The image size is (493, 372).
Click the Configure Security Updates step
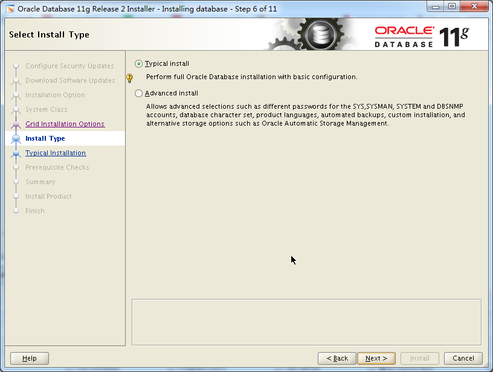coord(69,66)
